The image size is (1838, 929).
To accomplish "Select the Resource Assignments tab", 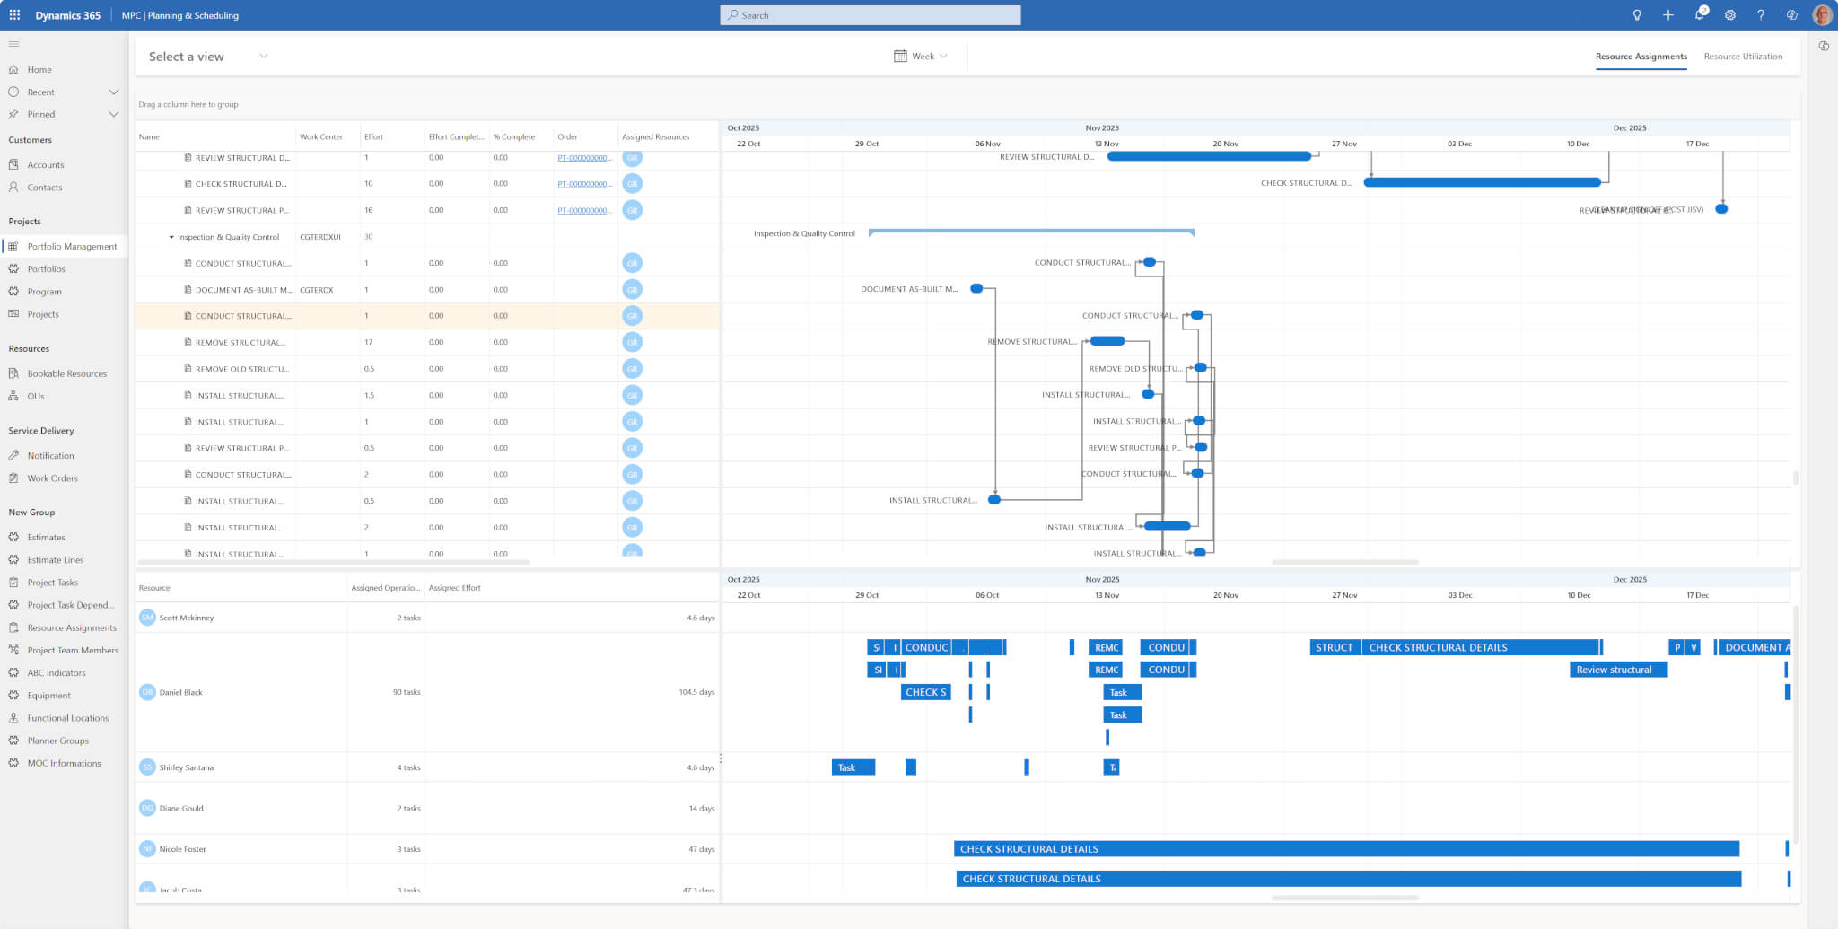I will [1641, 57].
